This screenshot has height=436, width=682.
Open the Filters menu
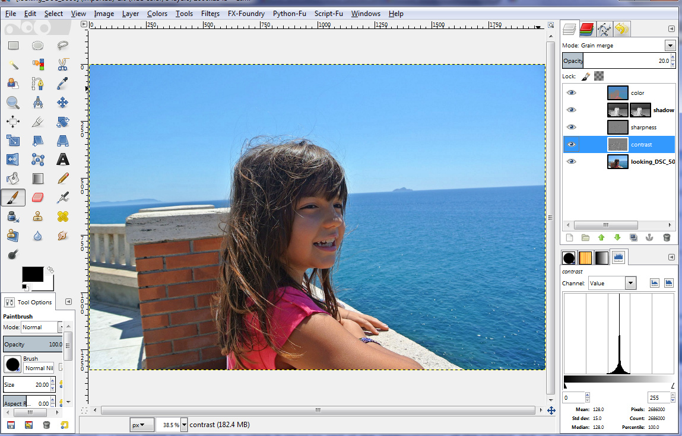[x=210, y=14]
